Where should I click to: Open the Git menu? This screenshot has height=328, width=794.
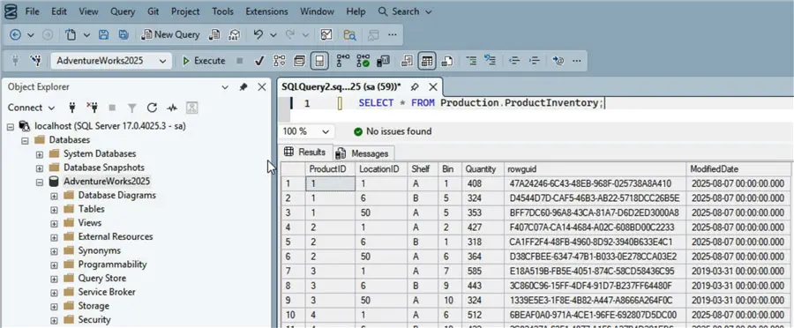[153, 11]
